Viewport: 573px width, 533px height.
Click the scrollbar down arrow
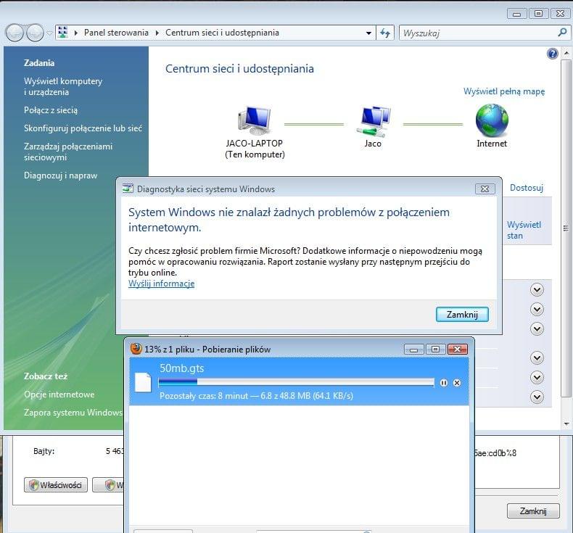coord(566,423)
